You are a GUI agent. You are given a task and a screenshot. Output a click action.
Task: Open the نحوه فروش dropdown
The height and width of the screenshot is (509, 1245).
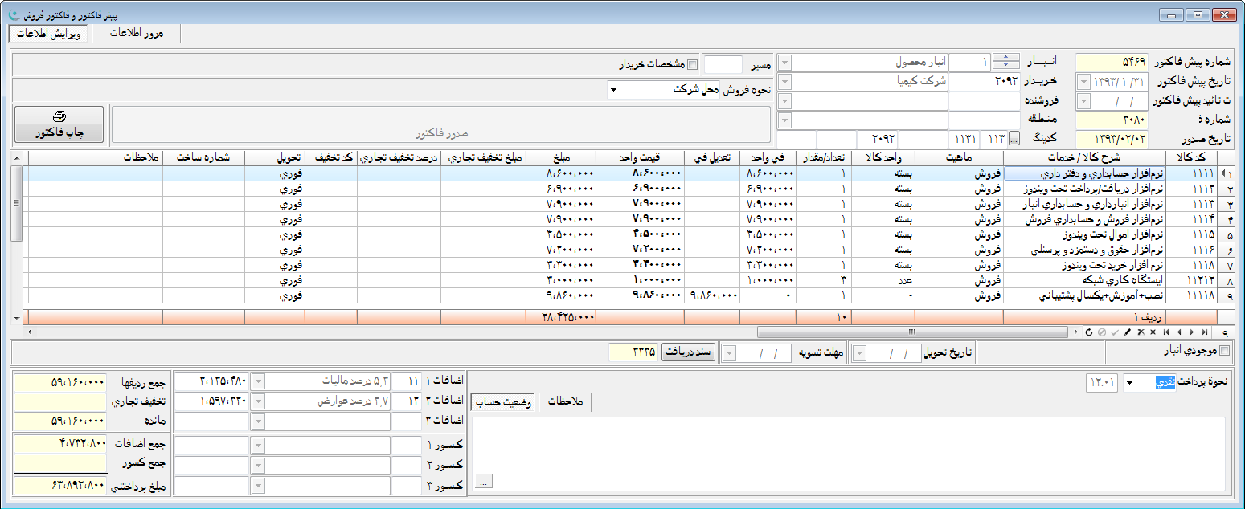(x=613, y=90)
